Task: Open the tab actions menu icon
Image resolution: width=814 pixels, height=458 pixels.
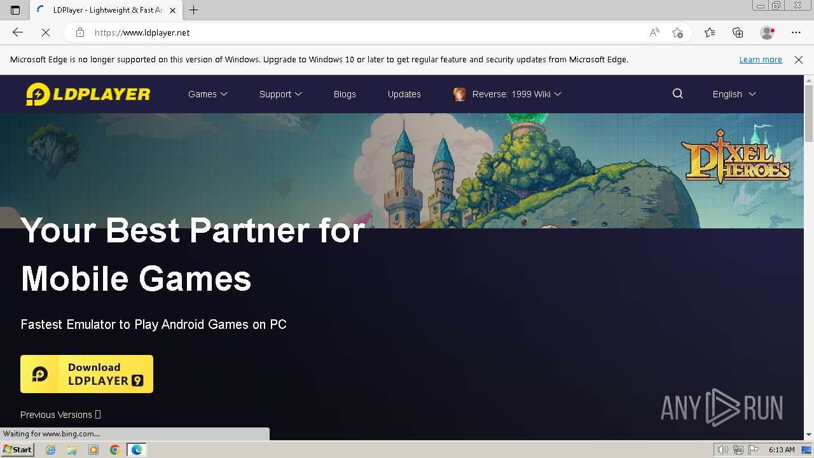Action: pos(15,10)
